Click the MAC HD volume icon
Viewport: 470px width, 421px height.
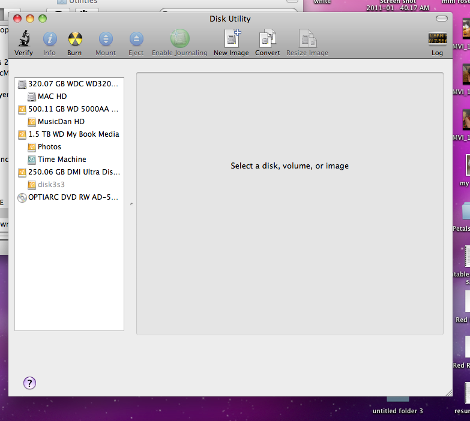click(32, 97)
